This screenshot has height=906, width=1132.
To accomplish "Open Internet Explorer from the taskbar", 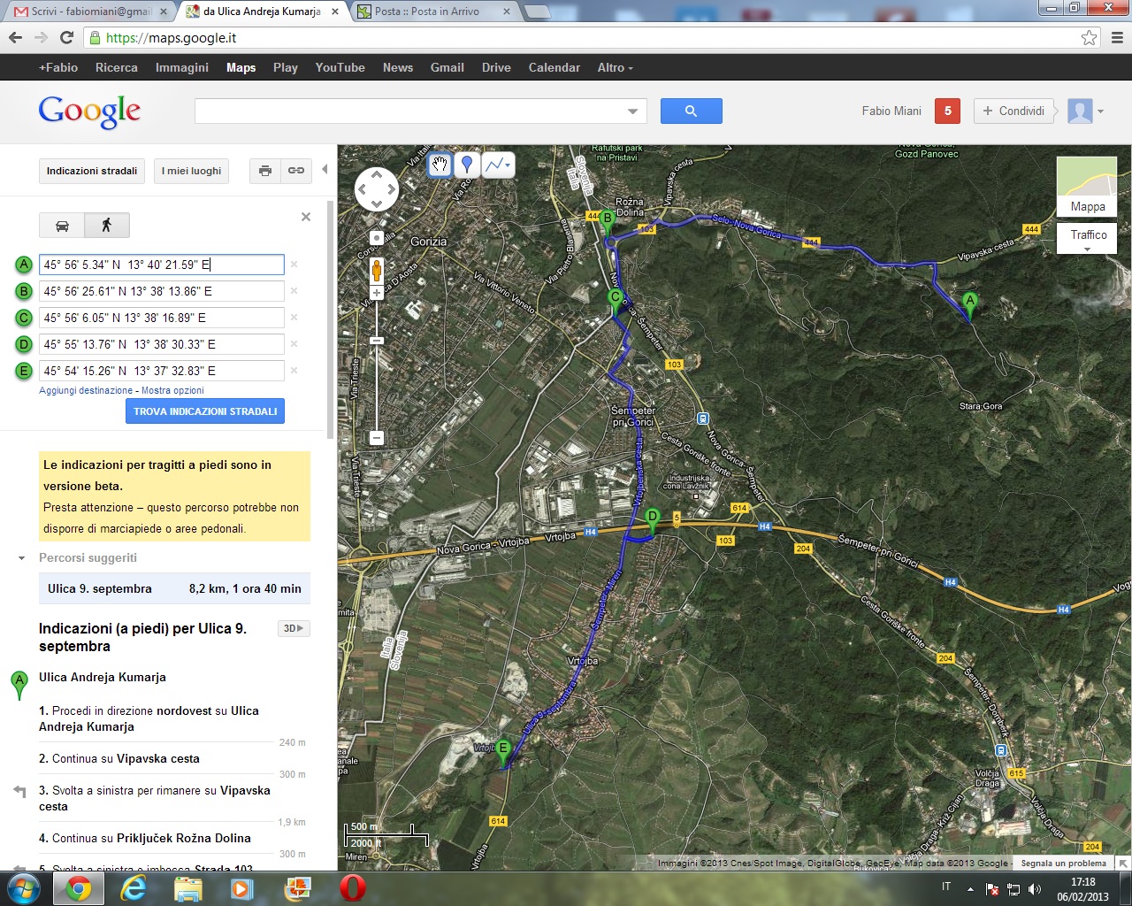I will point(134,888).
